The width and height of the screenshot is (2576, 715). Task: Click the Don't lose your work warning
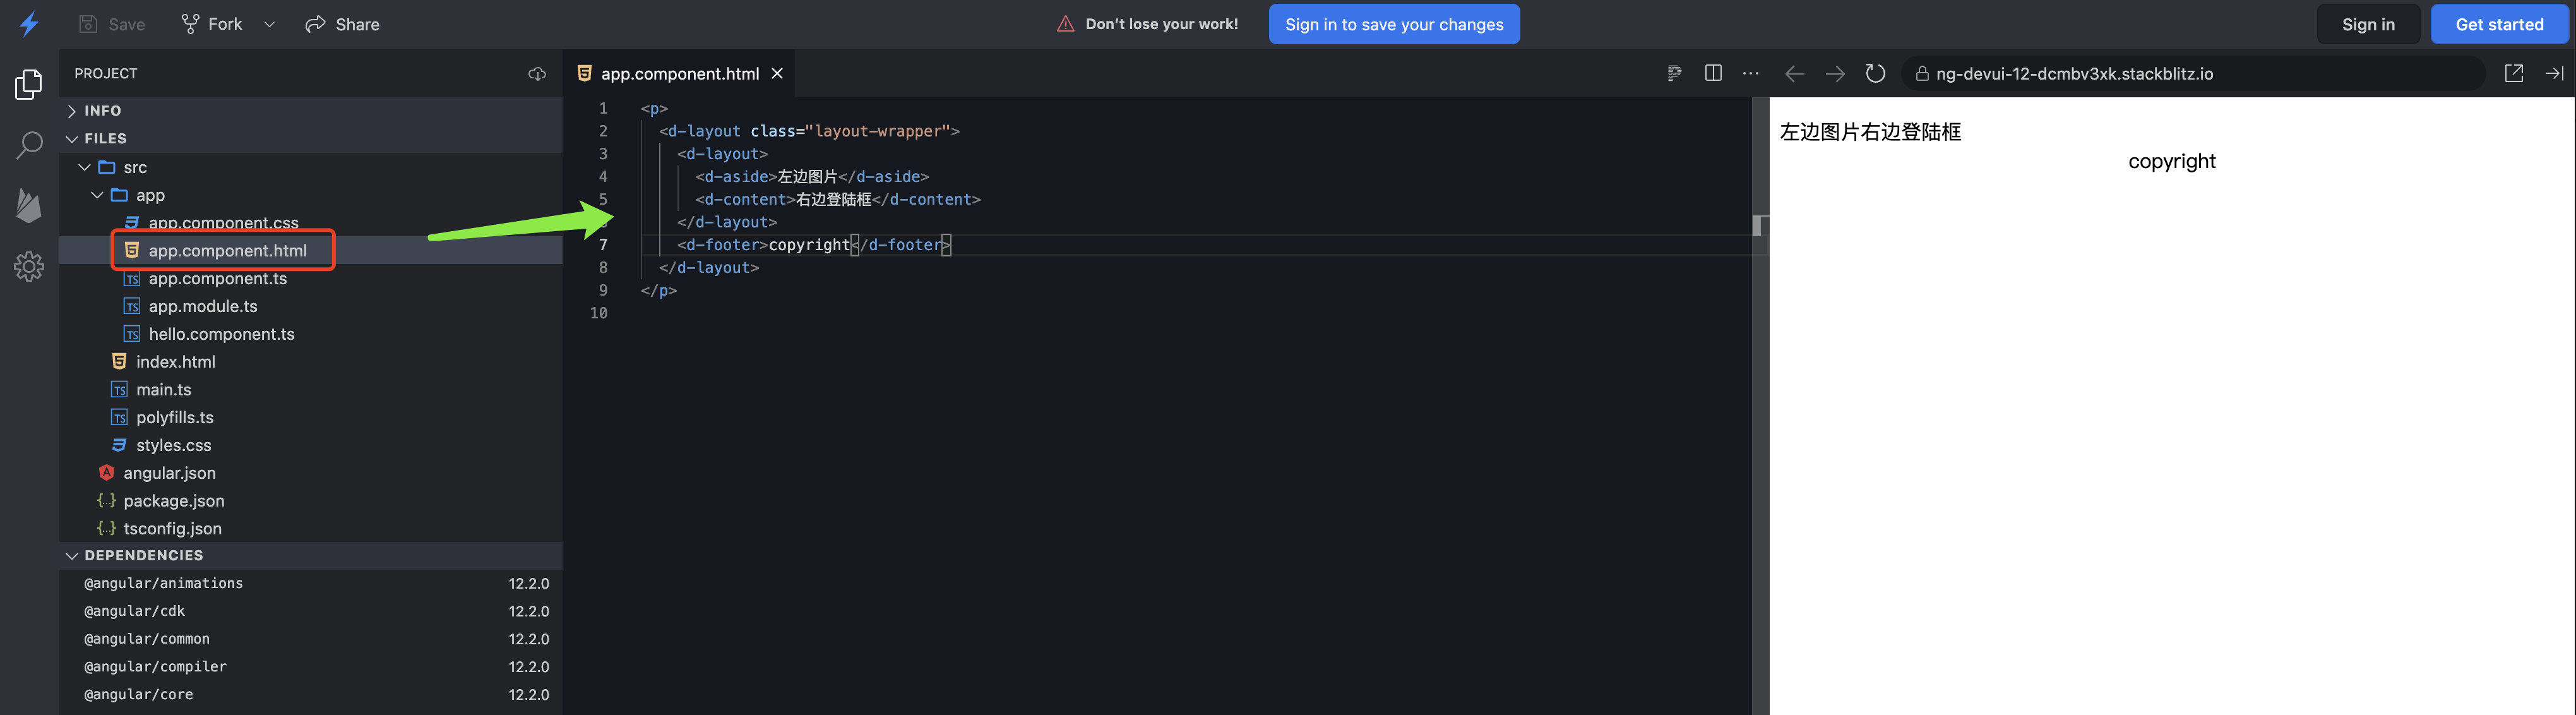point(1148,24)
